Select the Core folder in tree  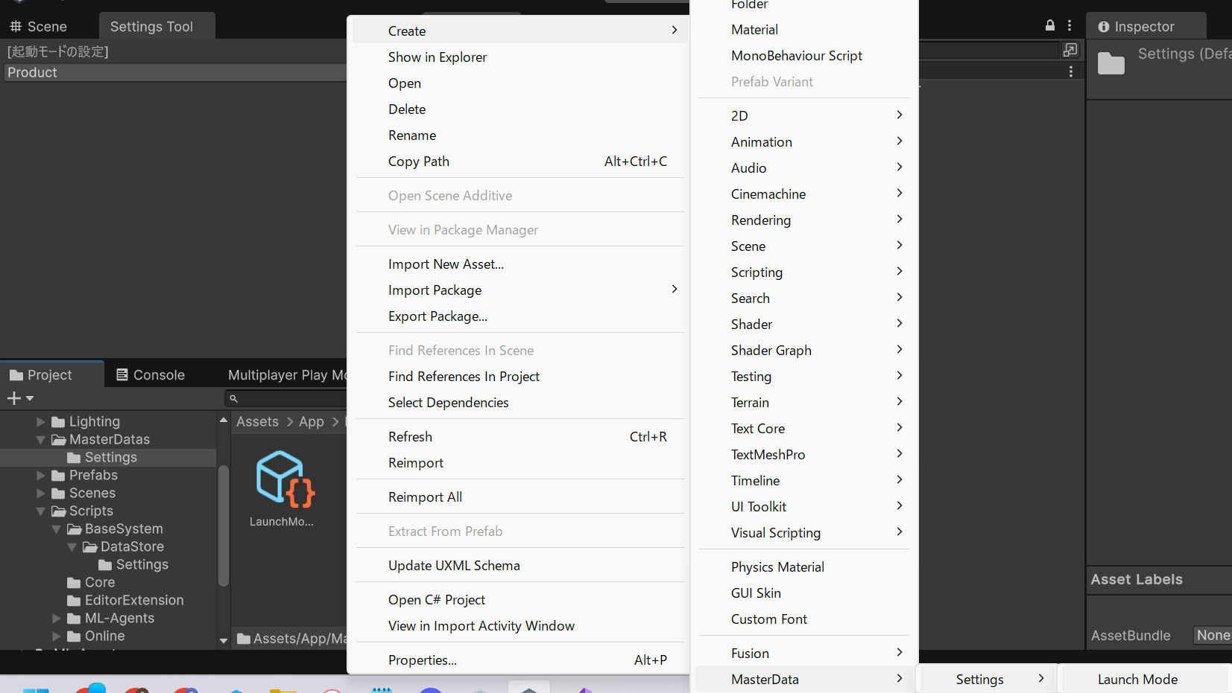click(91, 582)
